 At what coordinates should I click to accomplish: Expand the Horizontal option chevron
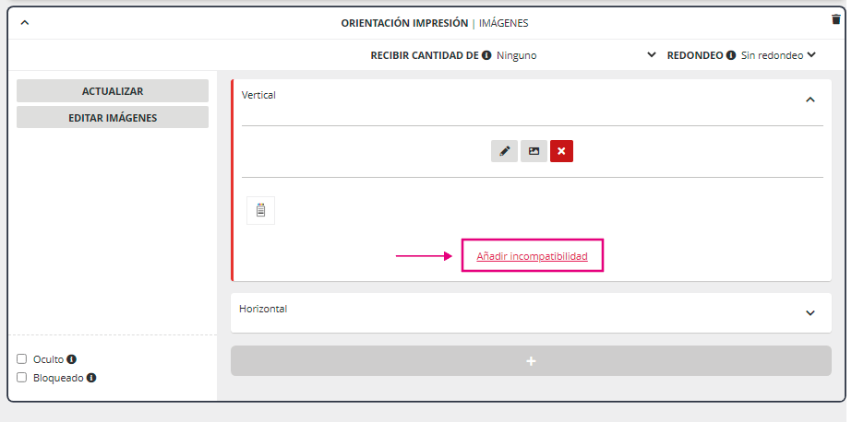810,313
